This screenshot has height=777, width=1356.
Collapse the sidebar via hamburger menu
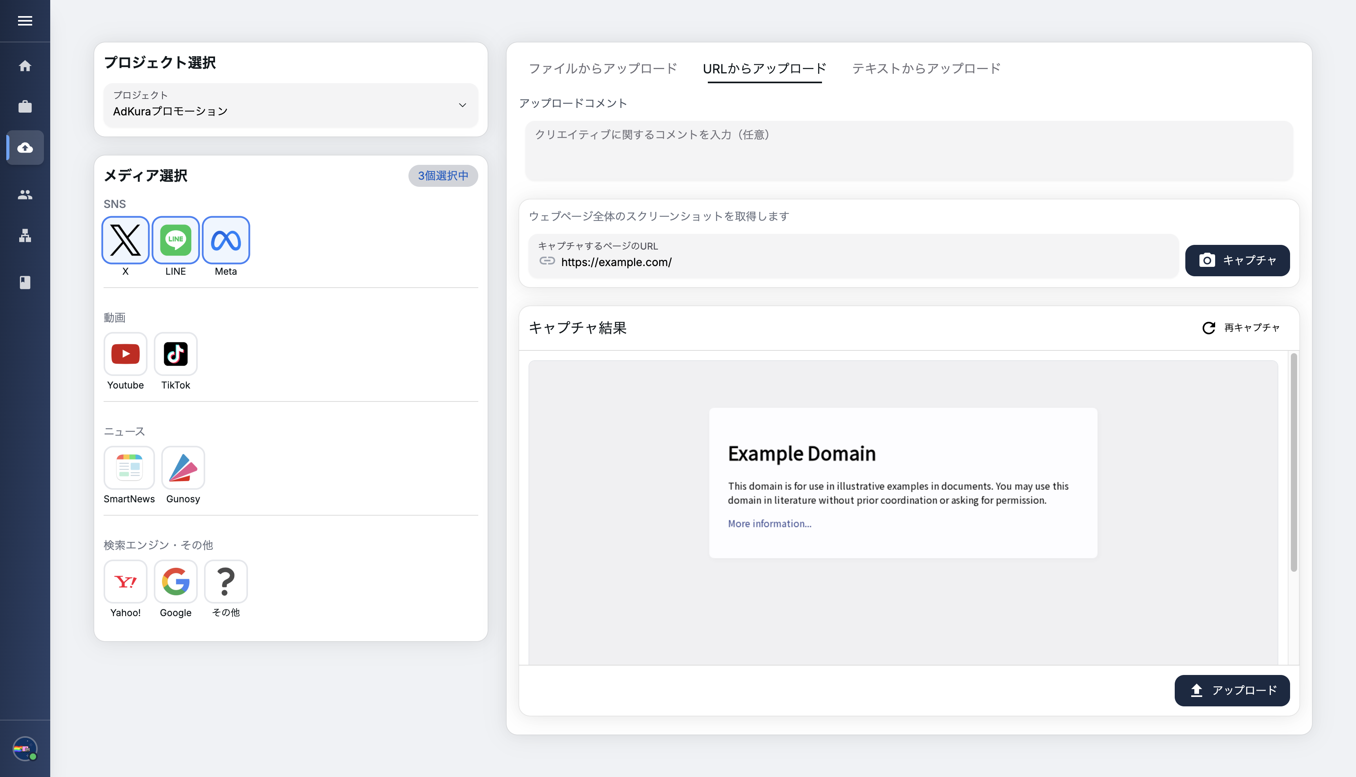pyautogui.click(x=25, y=21)
